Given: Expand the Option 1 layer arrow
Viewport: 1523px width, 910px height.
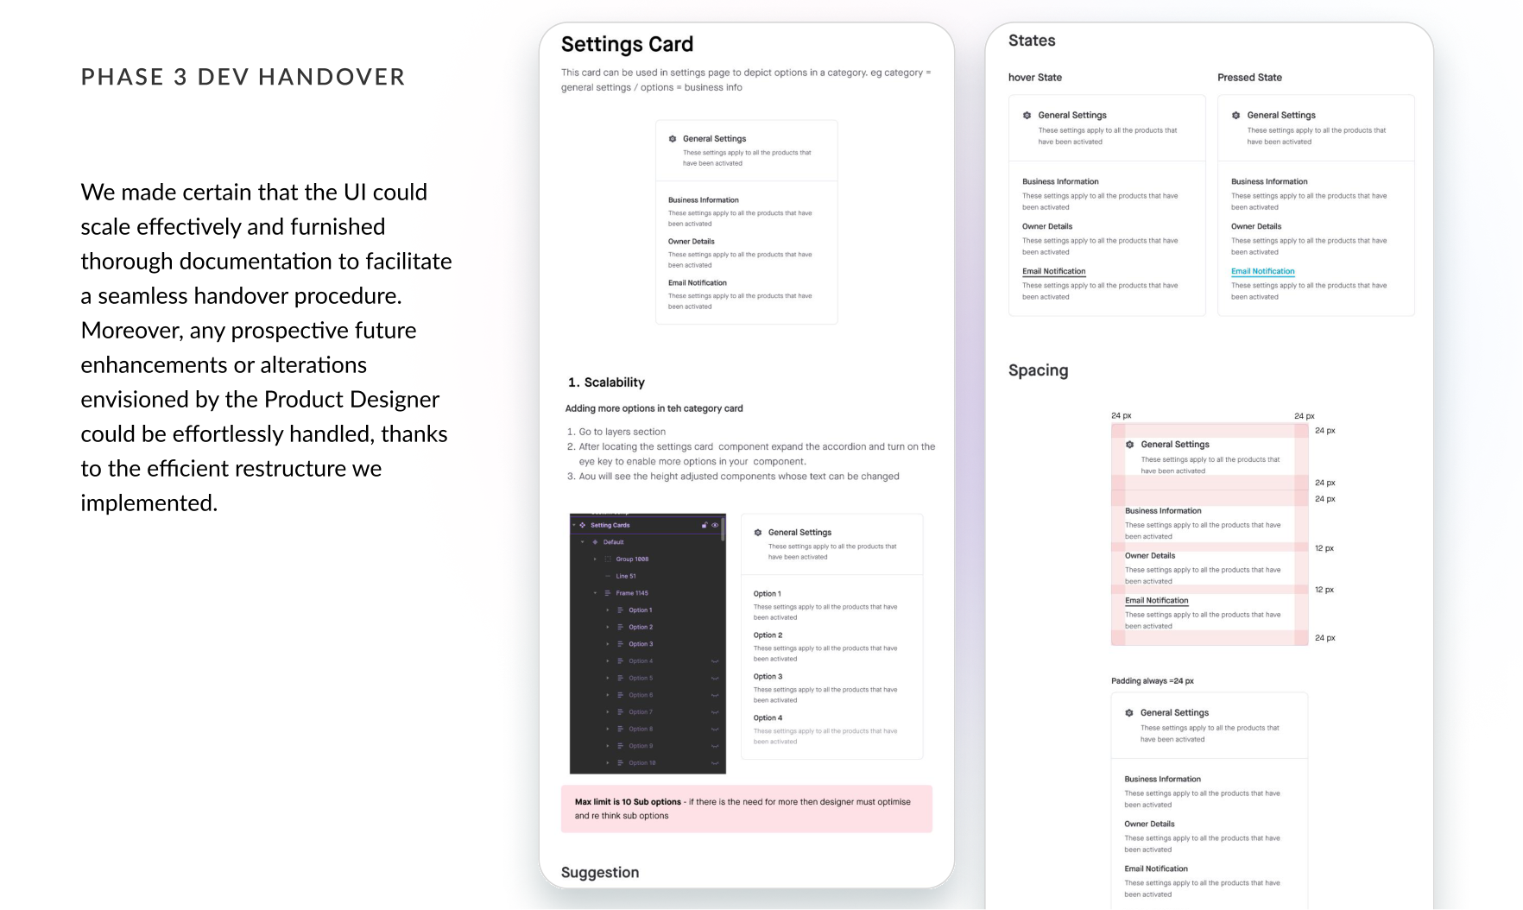Looking at the screenshot, I should (608, 610).
